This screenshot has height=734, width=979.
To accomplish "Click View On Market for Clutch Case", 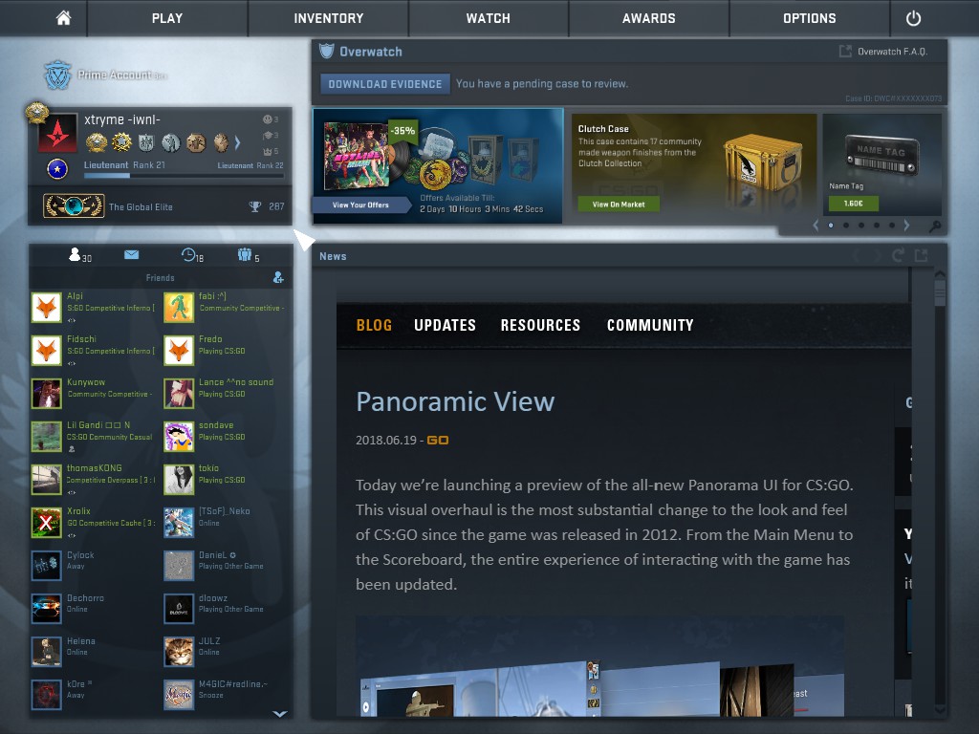I will 619,205.
